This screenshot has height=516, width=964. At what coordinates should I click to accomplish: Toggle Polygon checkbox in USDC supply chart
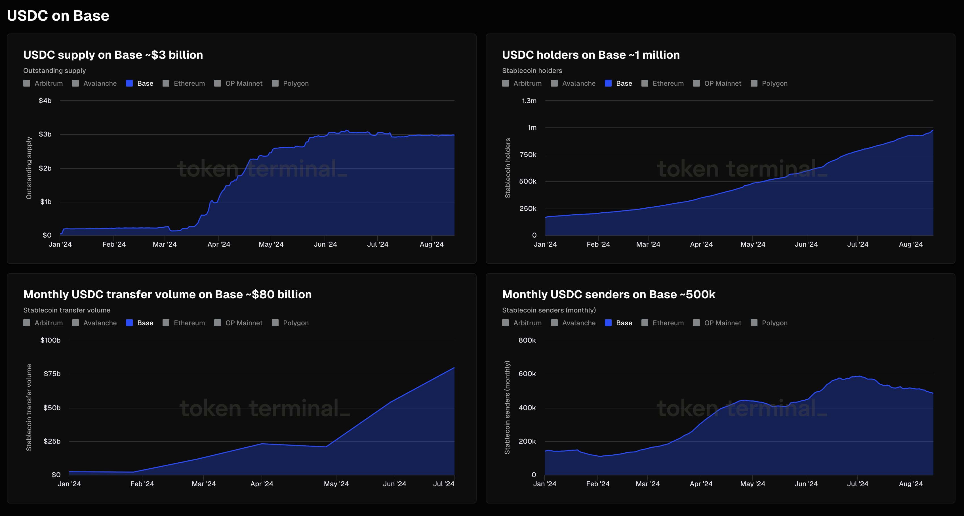click(275, 83)
